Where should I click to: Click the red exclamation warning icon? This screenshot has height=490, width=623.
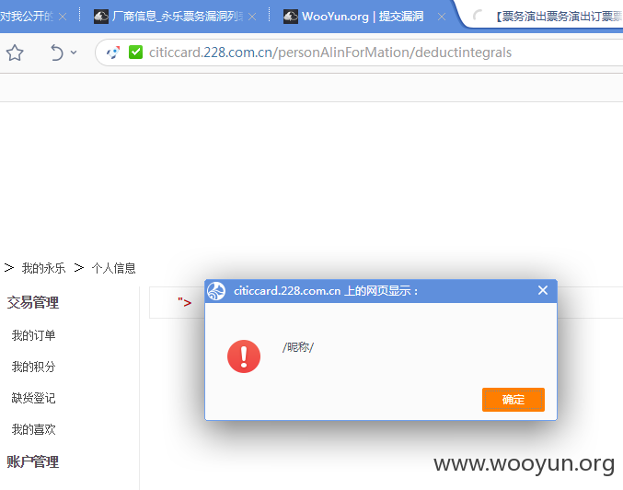pyautogui.click(x=244, y=356)
